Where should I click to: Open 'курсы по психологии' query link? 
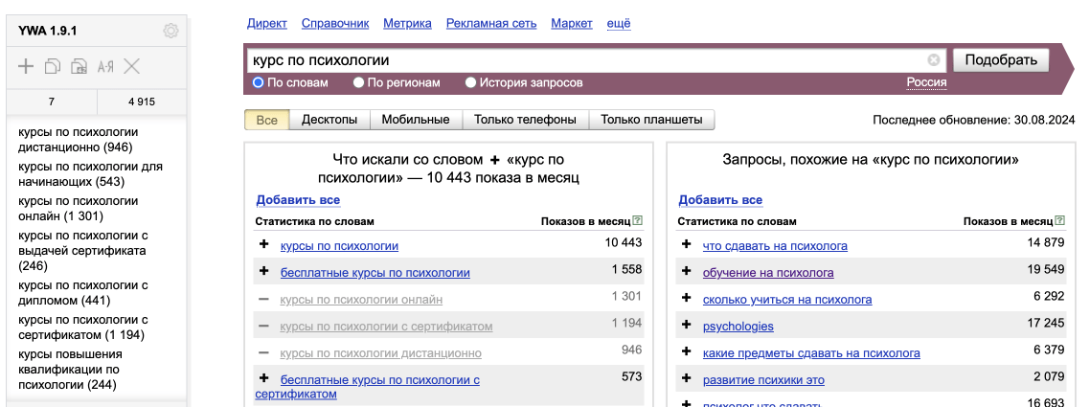click(339, 246)
